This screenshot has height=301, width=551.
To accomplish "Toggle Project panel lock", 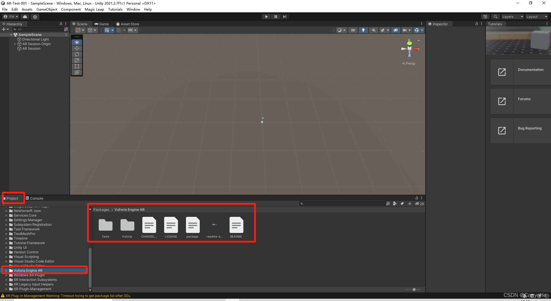I will [x=417, y=198].
